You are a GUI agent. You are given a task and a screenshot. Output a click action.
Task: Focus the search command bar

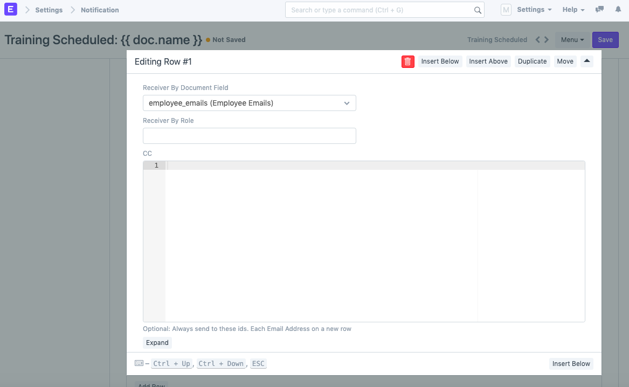click(384, 10)
